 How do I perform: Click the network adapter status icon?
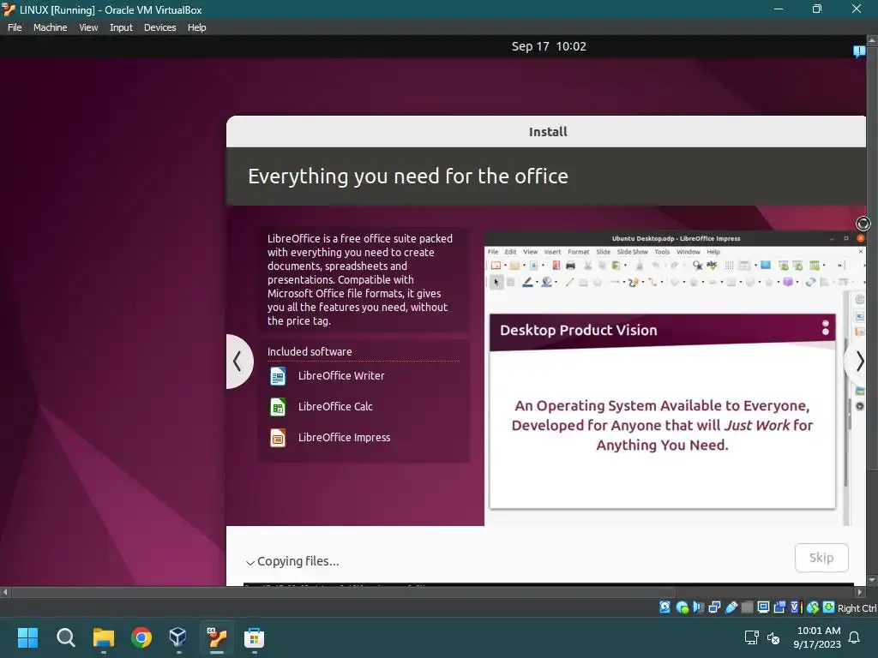click(x=714, y=607)
